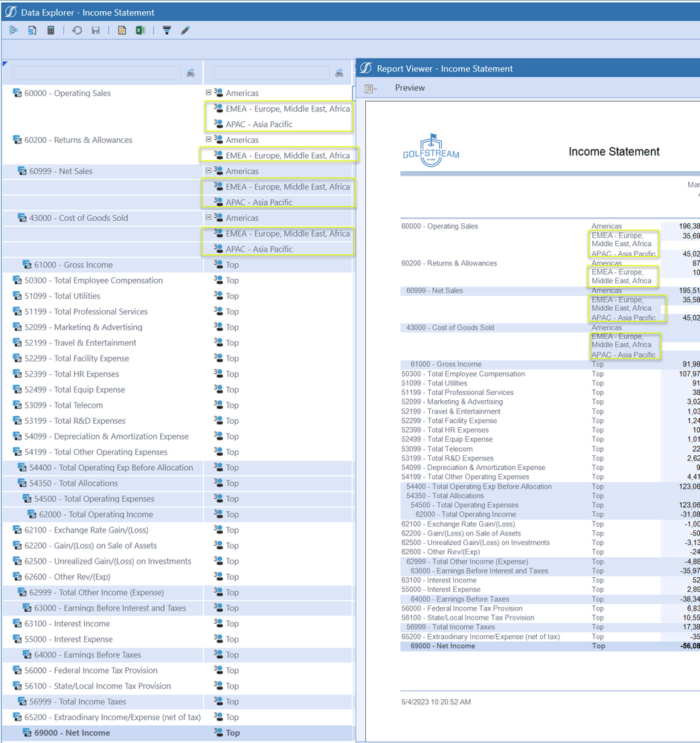The image size is (700, 743).
Task: Click the calculator icon in the toolbar
Action: 51,30
